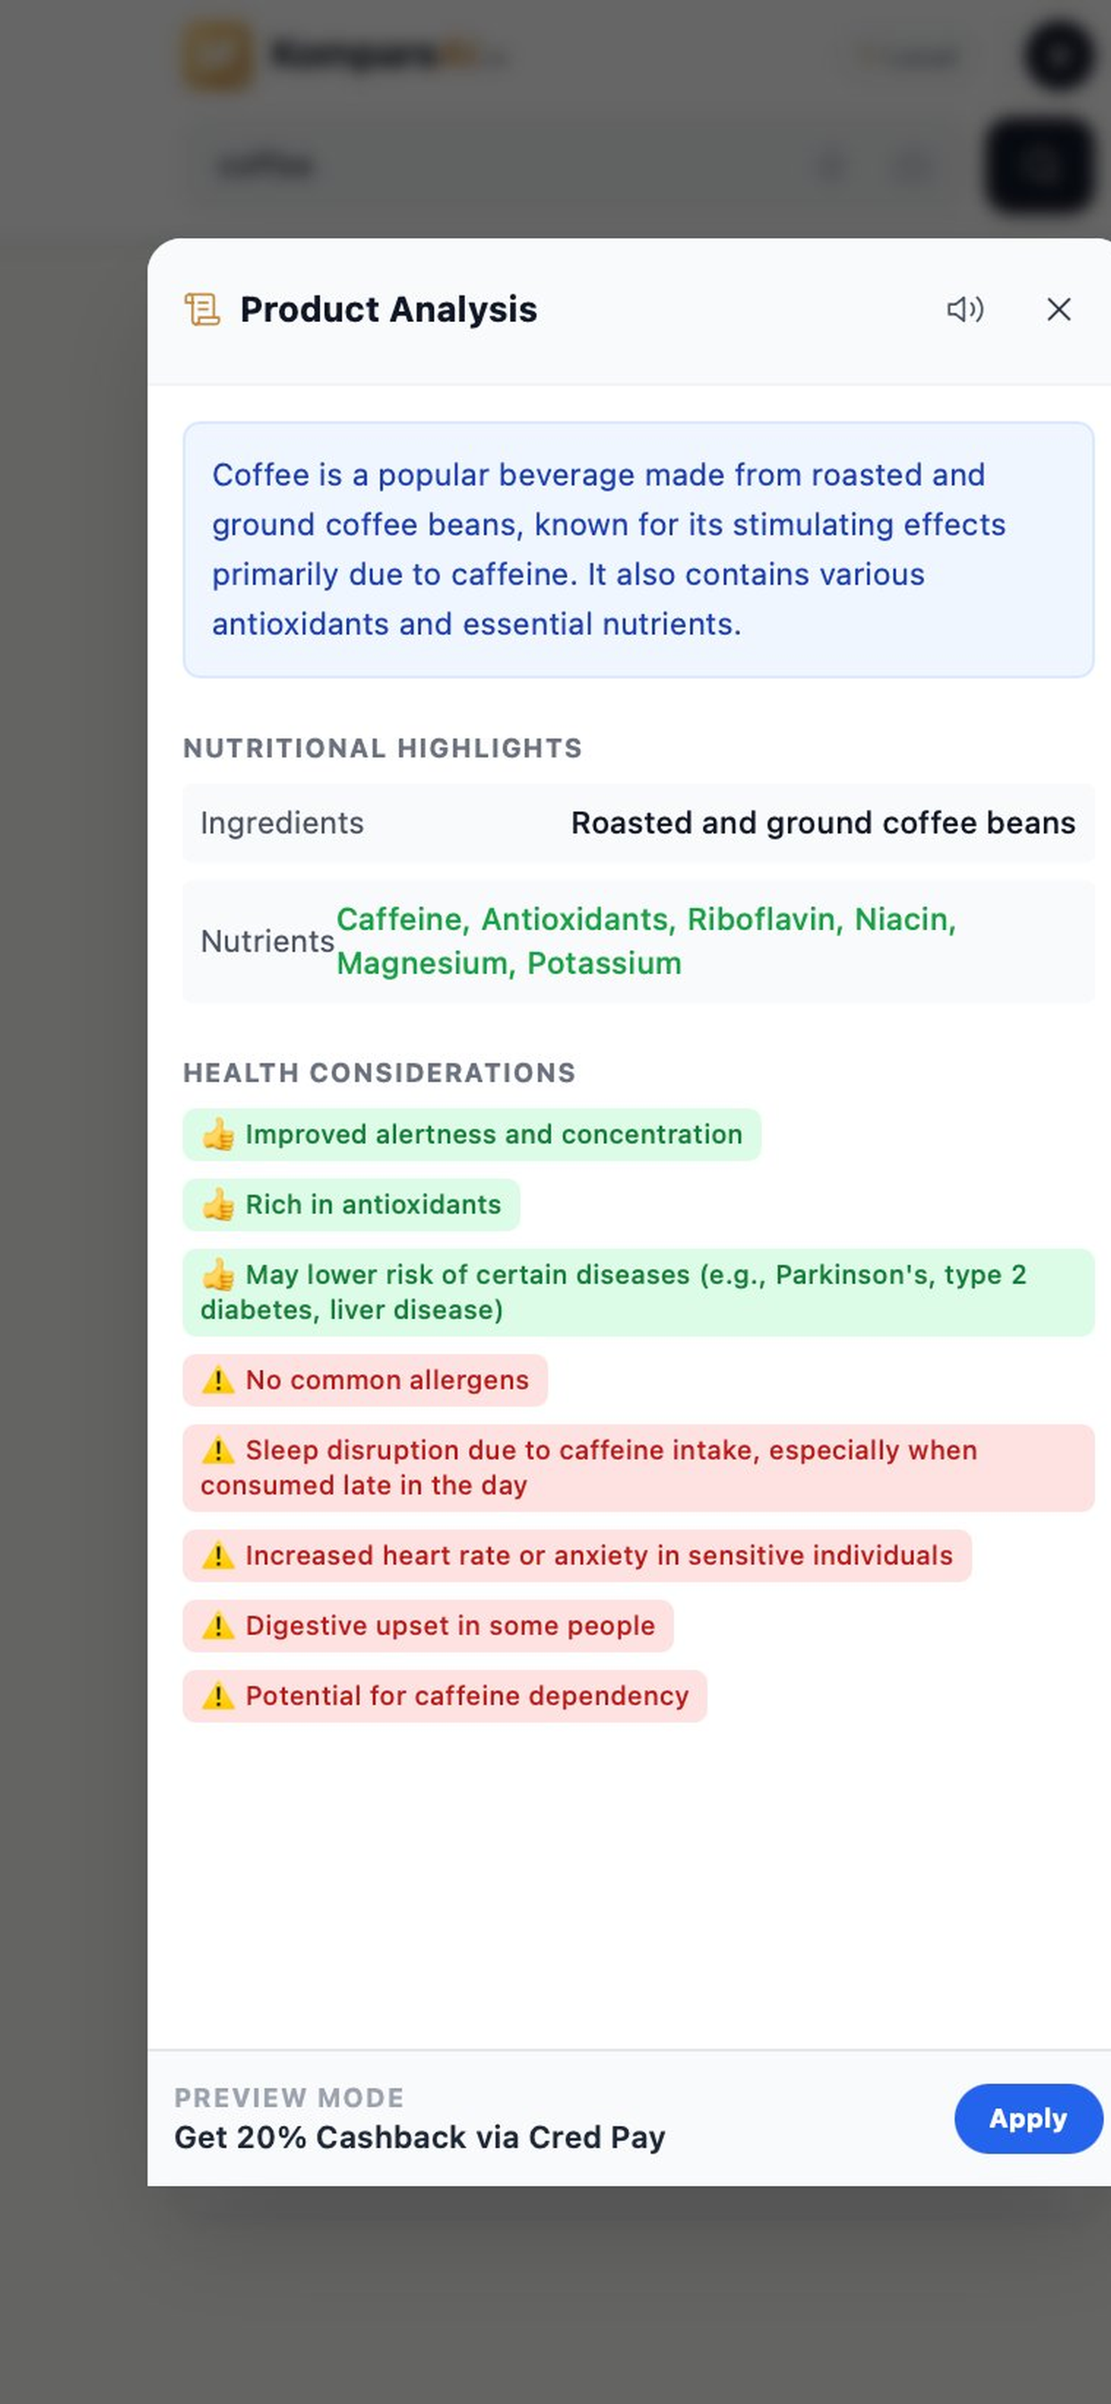Screen dimensions: 1111x2404
Task: Select the Increased heart rate or anxiety tag
Action: (x=577, y=1555)
